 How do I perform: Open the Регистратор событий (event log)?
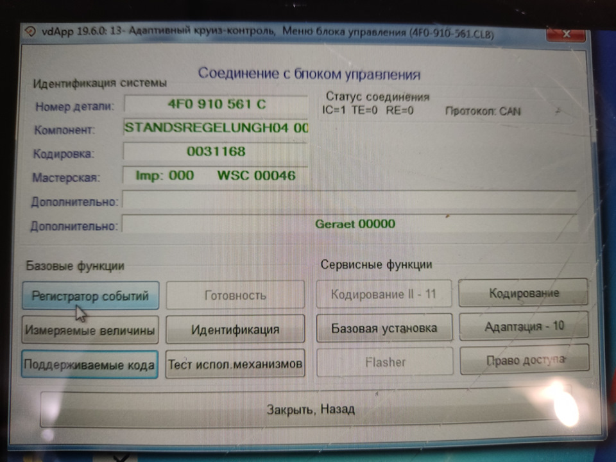[x=90, y=295]
